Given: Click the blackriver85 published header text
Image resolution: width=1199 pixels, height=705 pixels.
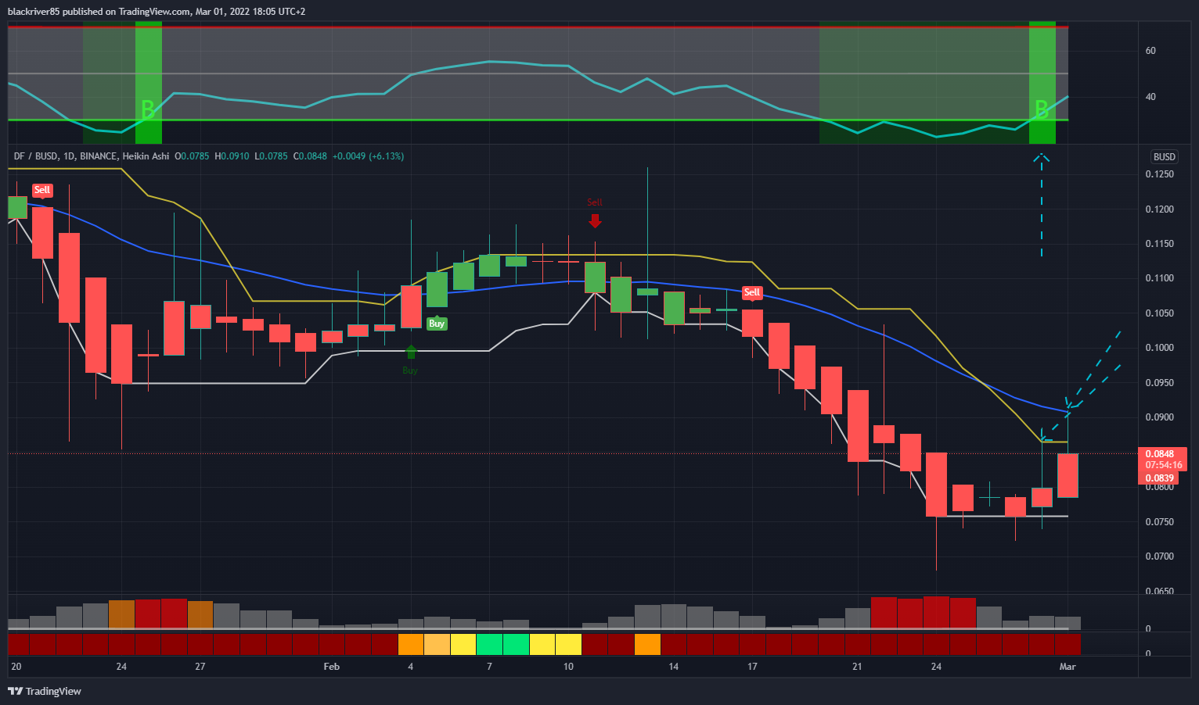Looking at the screenshot, I should (157, 12).
